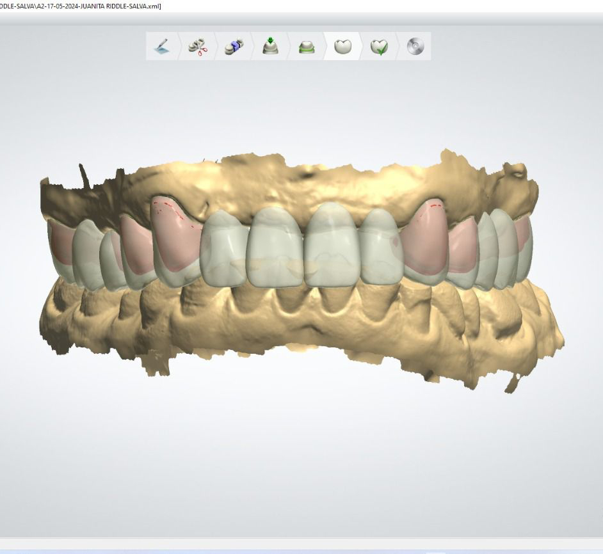This screenshot has height=554, width=603.
Task: Open the green margin line step
Action: (307, 47)
